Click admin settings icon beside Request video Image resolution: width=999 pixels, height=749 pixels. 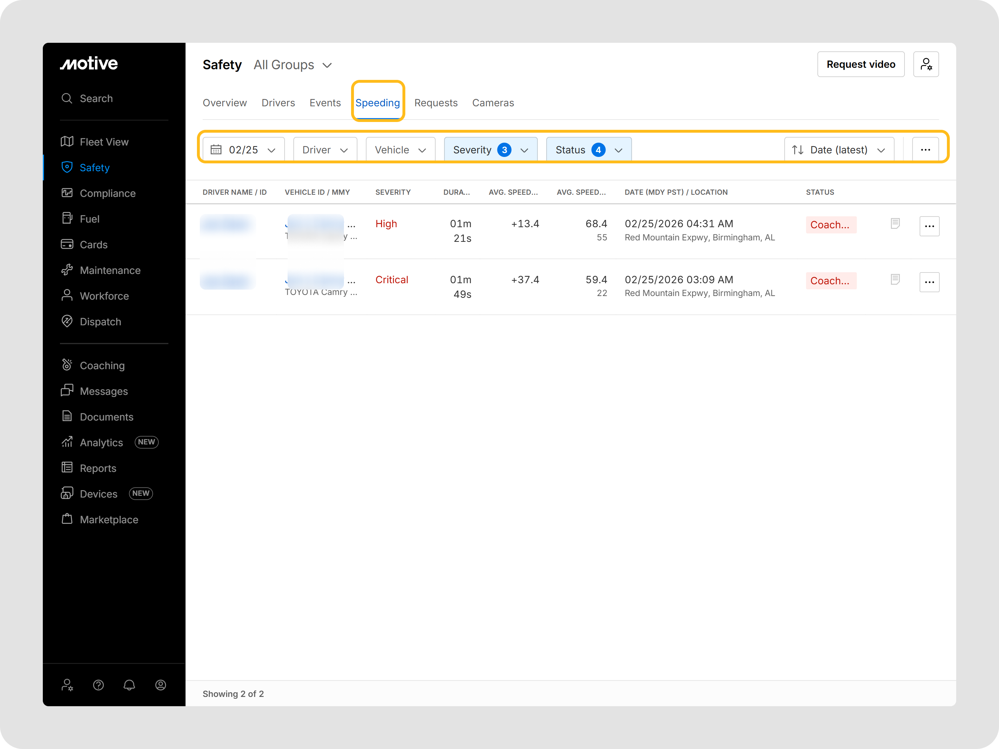click(x=926, y=64)
